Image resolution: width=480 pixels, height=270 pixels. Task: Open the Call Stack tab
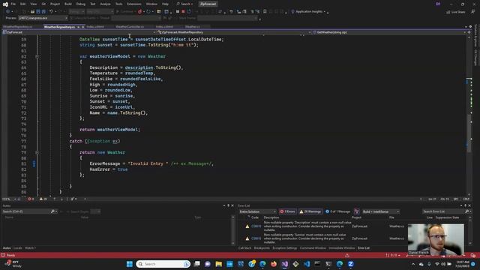244,248
